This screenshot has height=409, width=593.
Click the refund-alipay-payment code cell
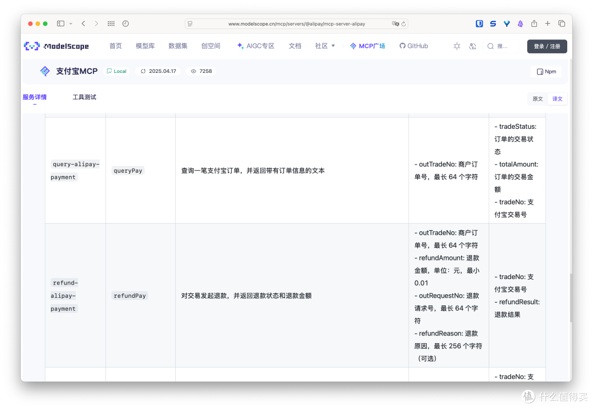pyautogui.click(x=64, y=296)
